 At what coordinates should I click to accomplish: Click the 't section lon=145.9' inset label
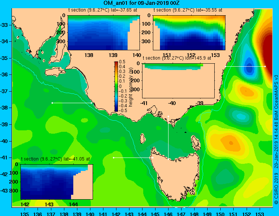[x=177, y=58]
